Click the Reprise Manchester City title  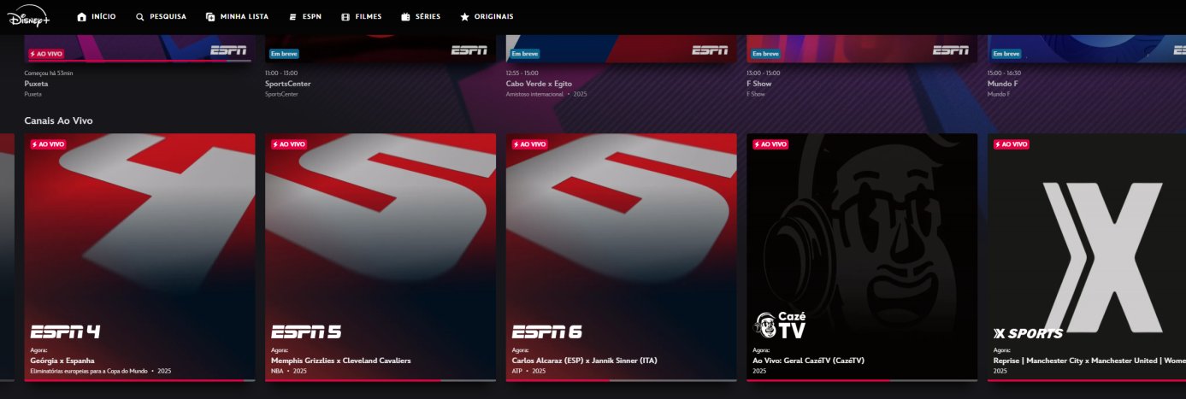click(x=1089, y=361)
